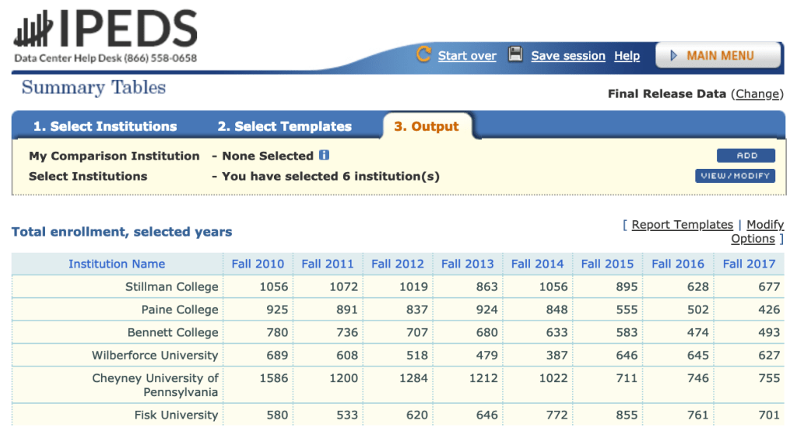Image resolution: width=797 pixels, height=438 pixels.
Task: Sort by Institution Name column header
Action: [x=117, y=264]
